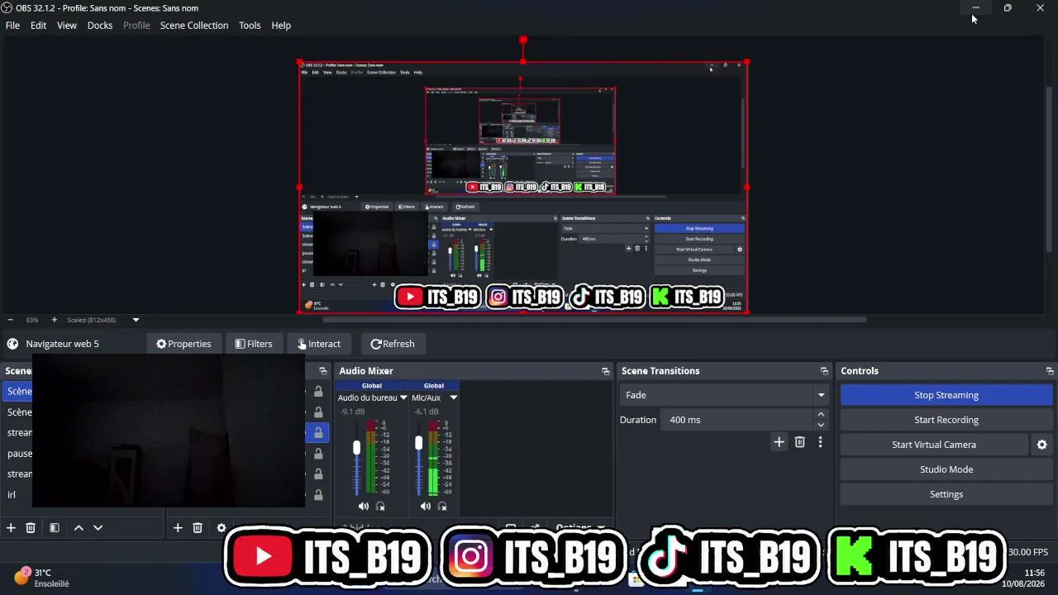The height and width of the screenshot is (595, 1058).
Task: Toggle monitoring headphone icon for Mic/Aux
Action: [x=442, y=506]
